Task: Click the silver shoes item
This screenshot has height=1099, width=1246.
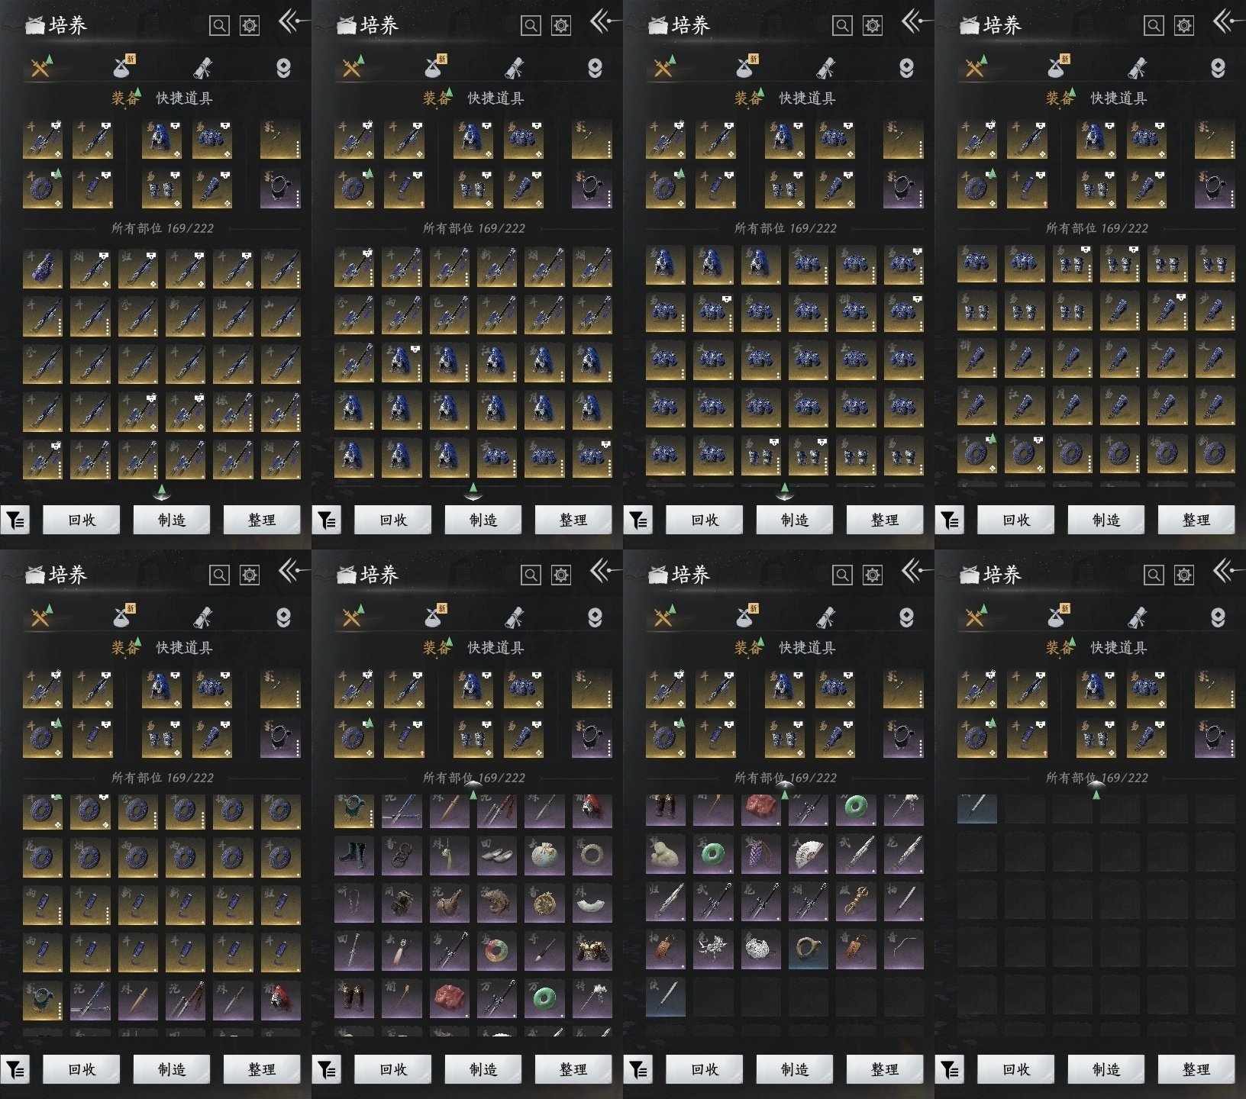Action: click(496, 855)
